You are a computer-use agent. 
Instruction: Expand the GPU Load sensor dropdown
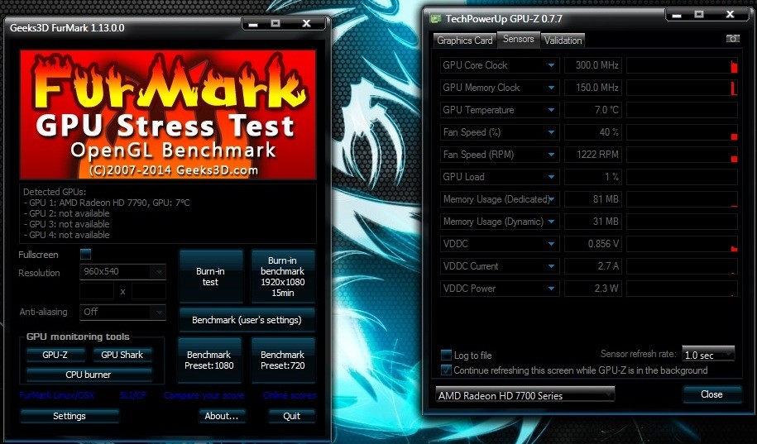(x=551, y=177)
